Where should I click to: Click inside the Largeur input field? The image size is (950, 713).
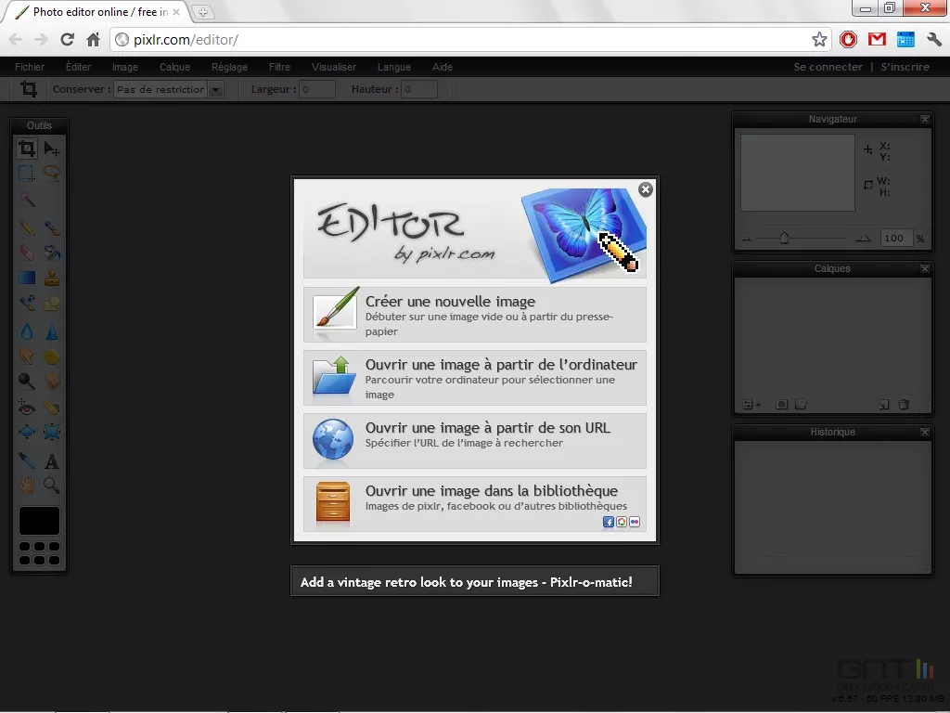click(315, 89)
